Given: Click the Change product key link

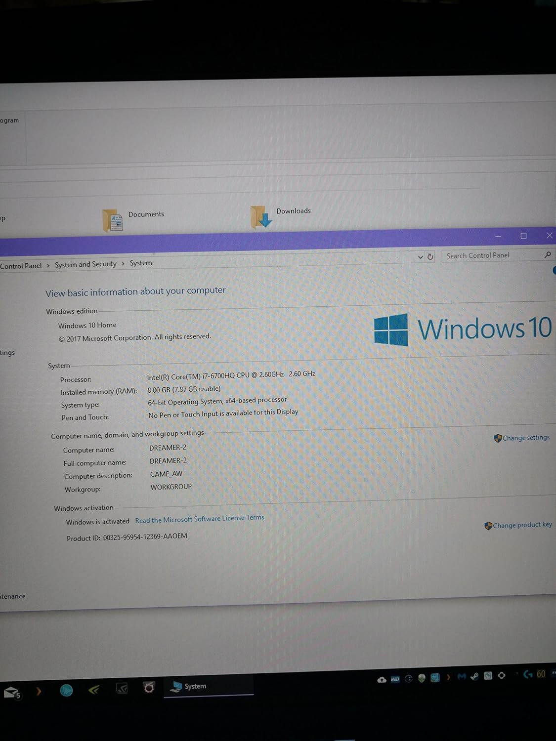Looking at the screenshot, I should click(522, 525).
